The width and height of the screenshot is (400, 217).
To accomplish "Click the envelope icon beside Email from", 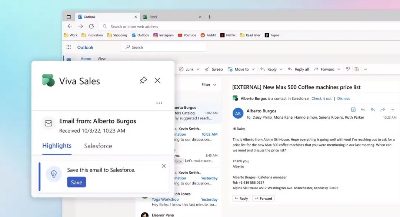I will pyautogui.click(x=49, y=123).
